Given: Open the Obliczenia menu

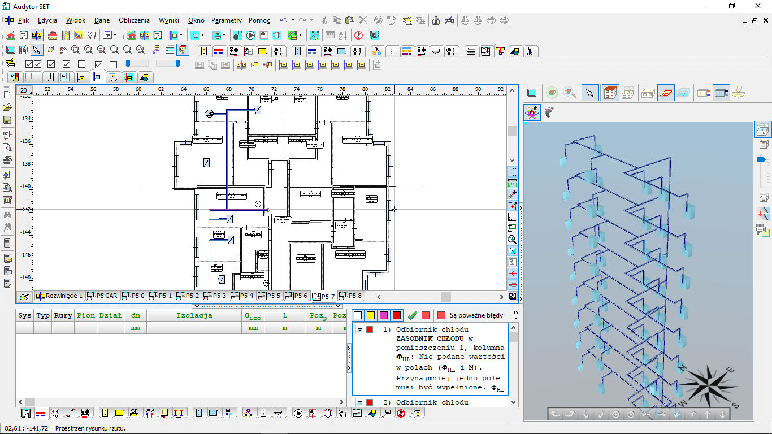Looking at the screenshot, I should point(134,20).
